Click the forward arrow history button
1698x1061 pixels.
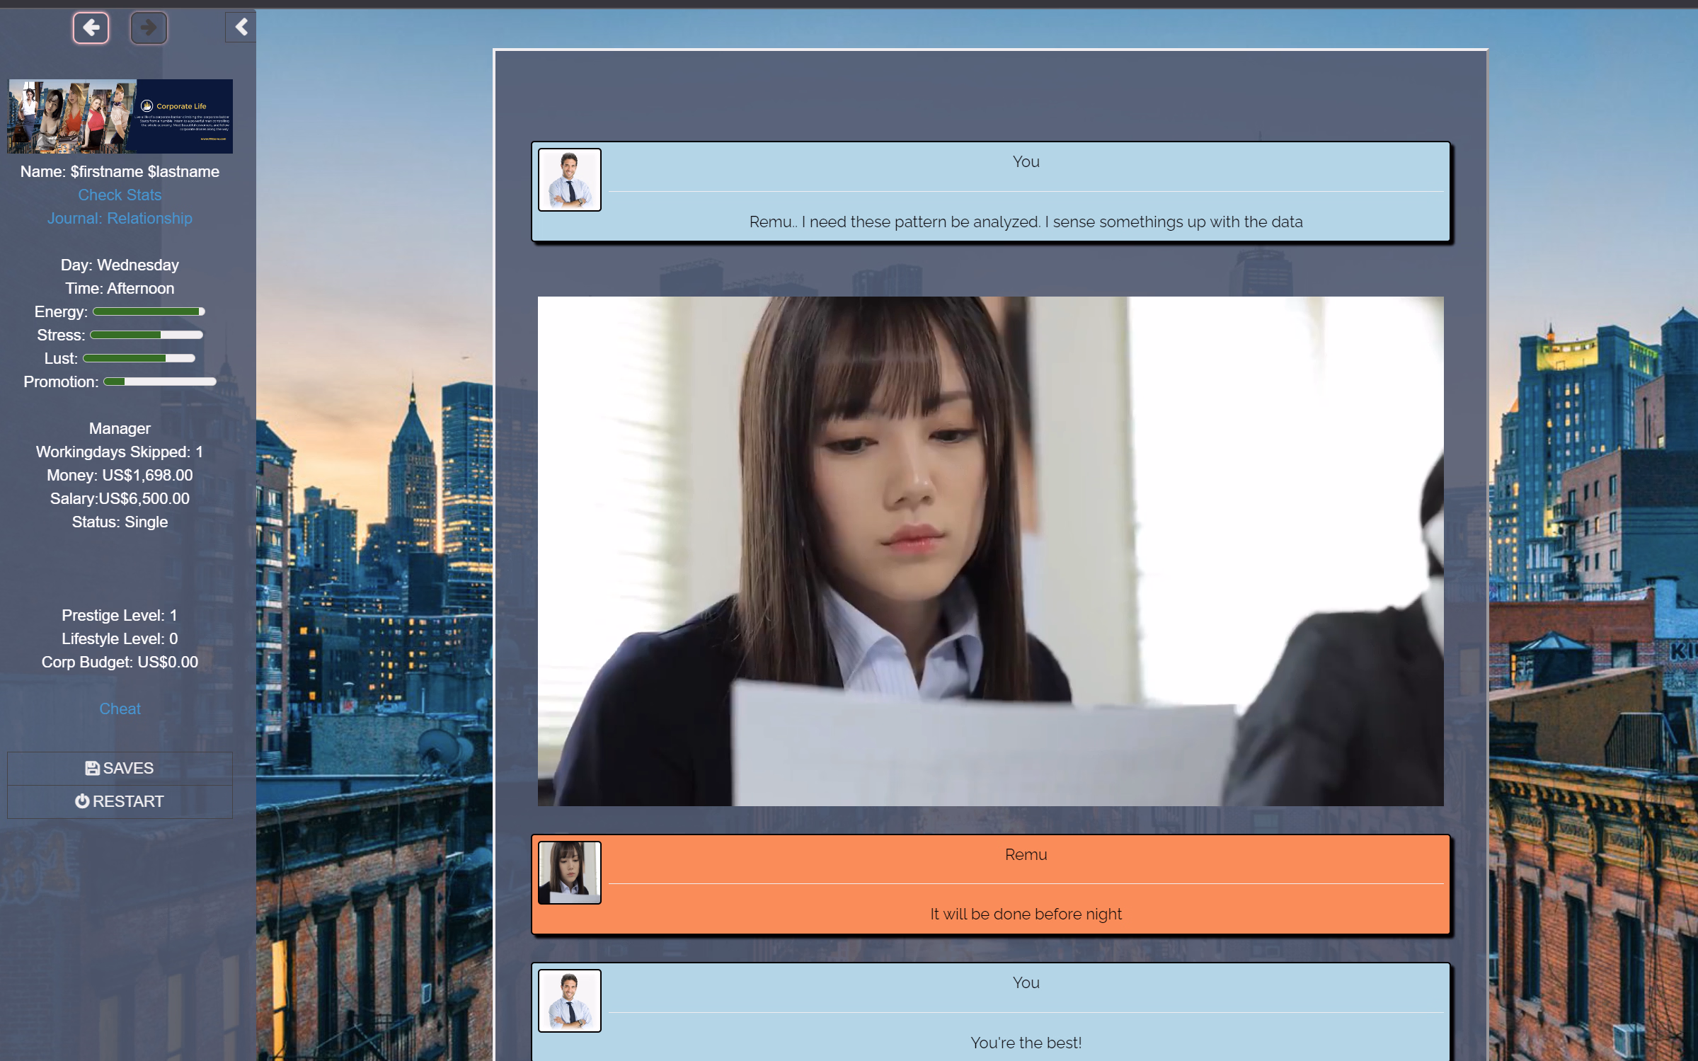(x=149, y=28)
